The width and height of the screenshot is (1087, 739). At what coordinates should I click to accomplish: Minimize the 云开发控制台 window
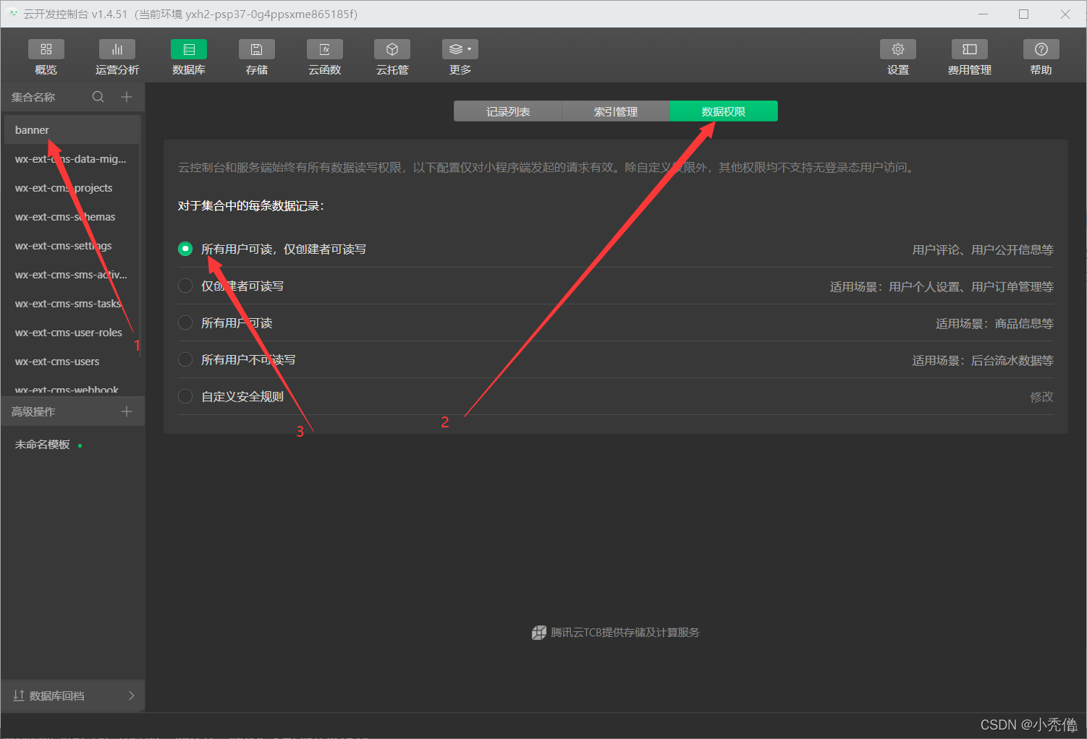pos(983,14)
